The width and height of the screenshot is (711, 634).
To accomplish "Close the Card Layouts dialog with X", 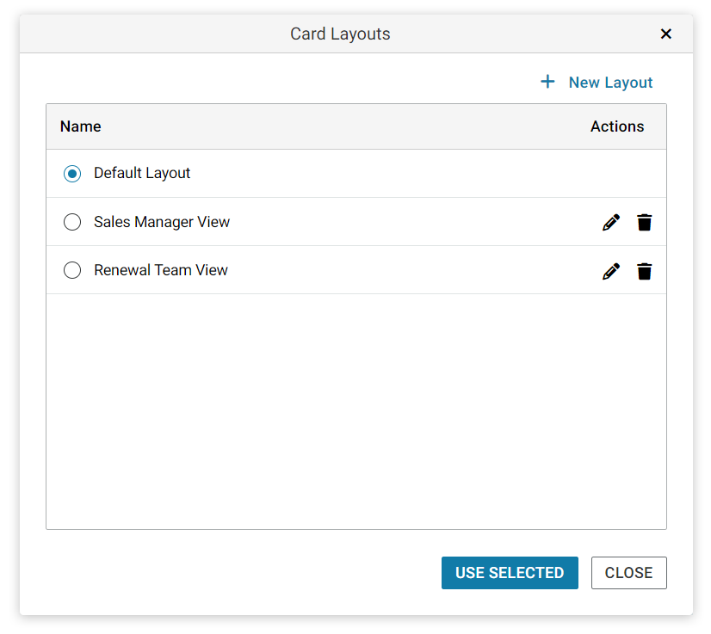I will [665, 34].
